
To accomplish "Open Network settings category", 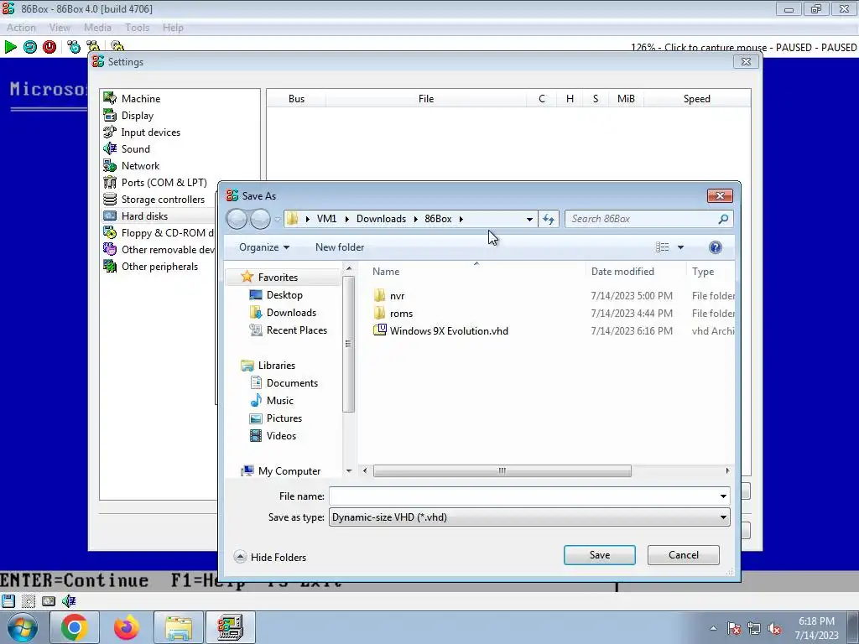I will click(140, 166).
